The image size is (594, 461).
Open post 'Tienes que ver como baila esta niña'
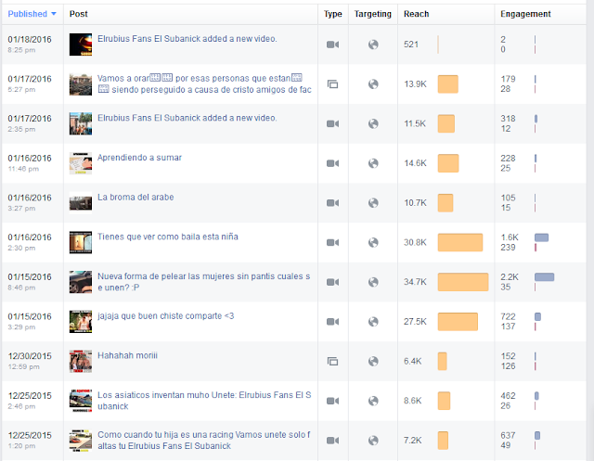click(168, 237)
